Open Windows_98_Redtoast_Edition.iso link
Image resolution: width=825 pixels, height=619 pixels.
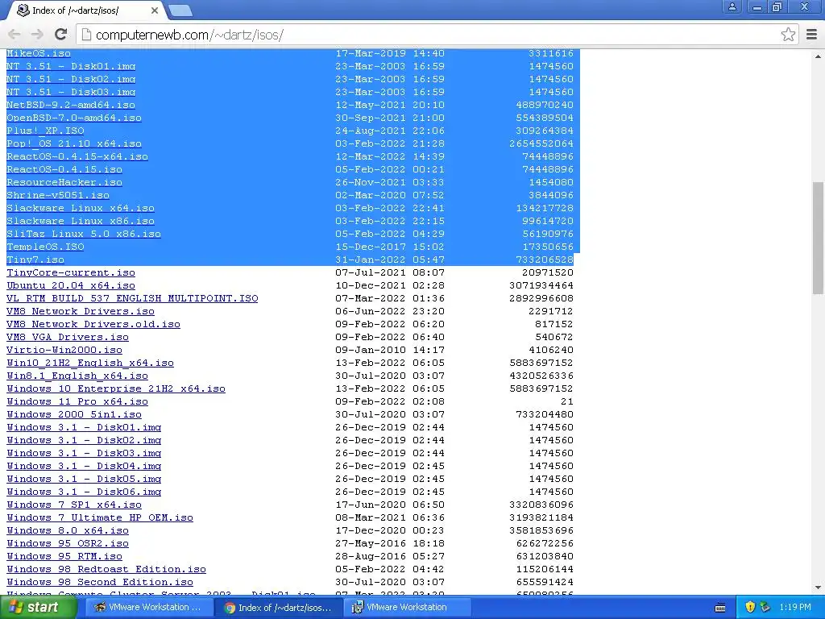106,569
